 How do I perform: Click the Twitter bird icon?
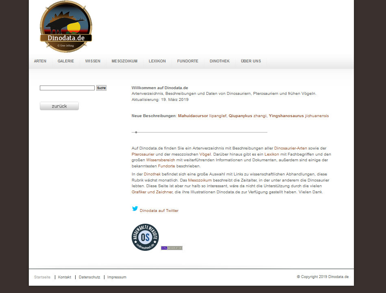[135, 209]
